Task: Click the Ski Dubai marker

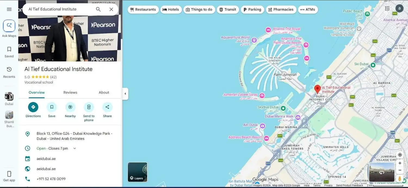Action: click(x=373, y=65)
